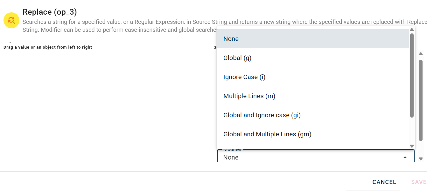427x191 pixels.
Task: Choose Global (g) from the list
Action: 237,58
